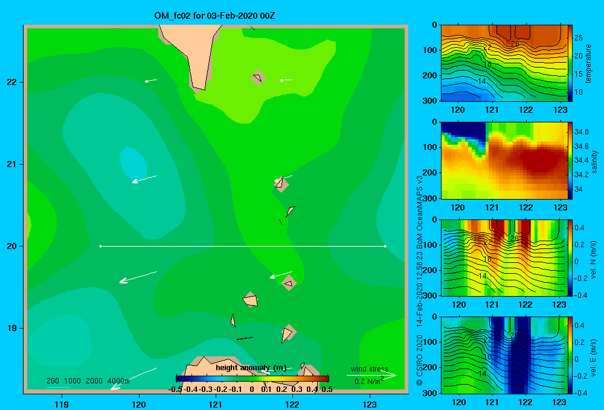
Task: Click the east endpoint of the transect line
Action: tap(385, 246)
